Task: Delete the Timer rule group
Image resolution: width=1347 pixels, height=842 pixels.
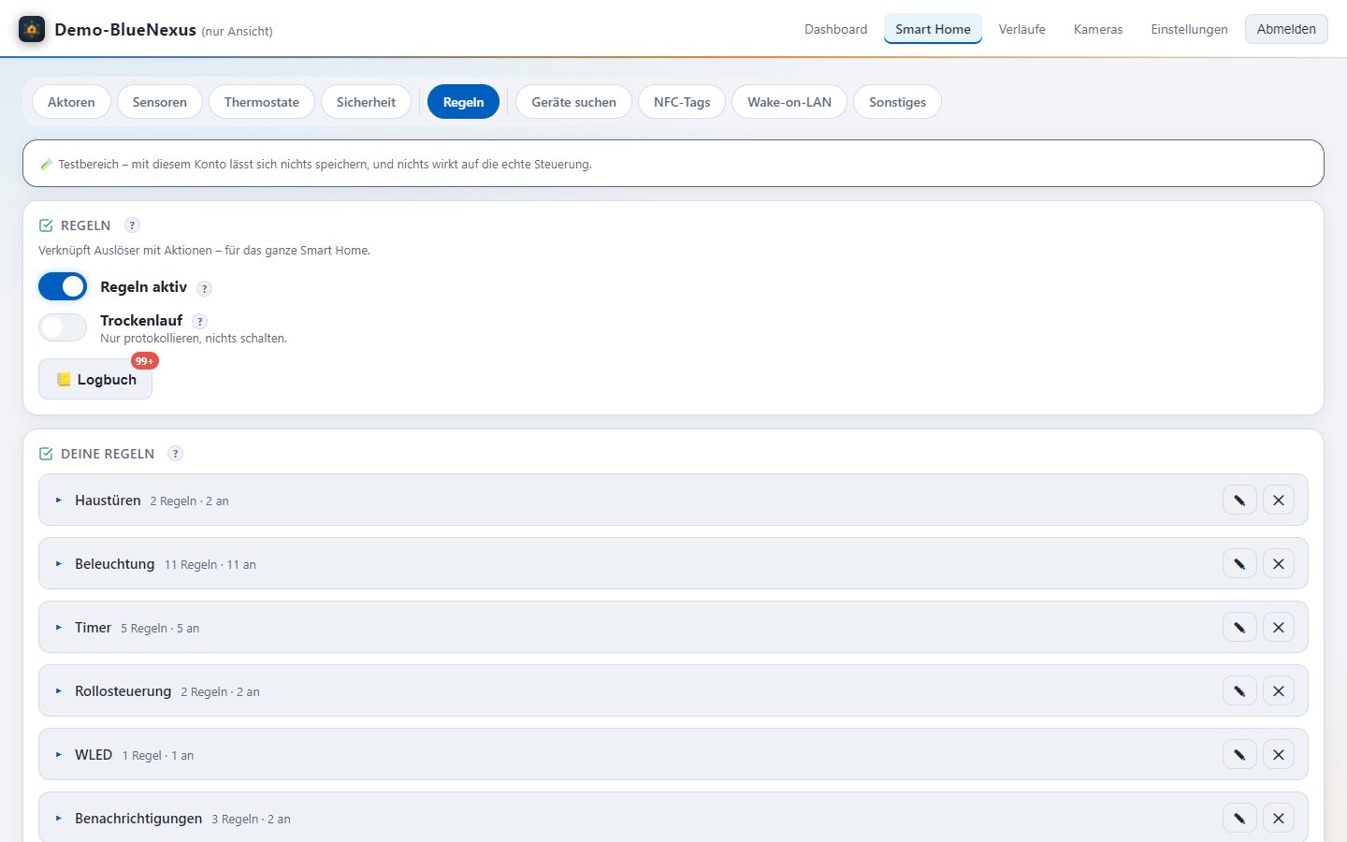Action: point(1279,628)
